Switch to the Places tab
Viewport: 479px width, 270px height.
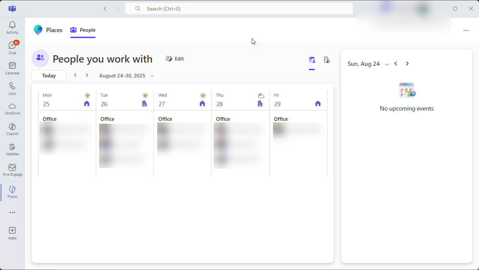tap(48, 30)
